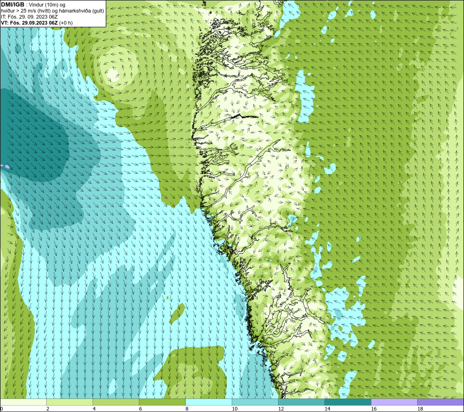464x412 pixels.
Task: Click the 14–16 m/s dark teal legend swatch
Action: pyautogui.click(x=348, y=402)
